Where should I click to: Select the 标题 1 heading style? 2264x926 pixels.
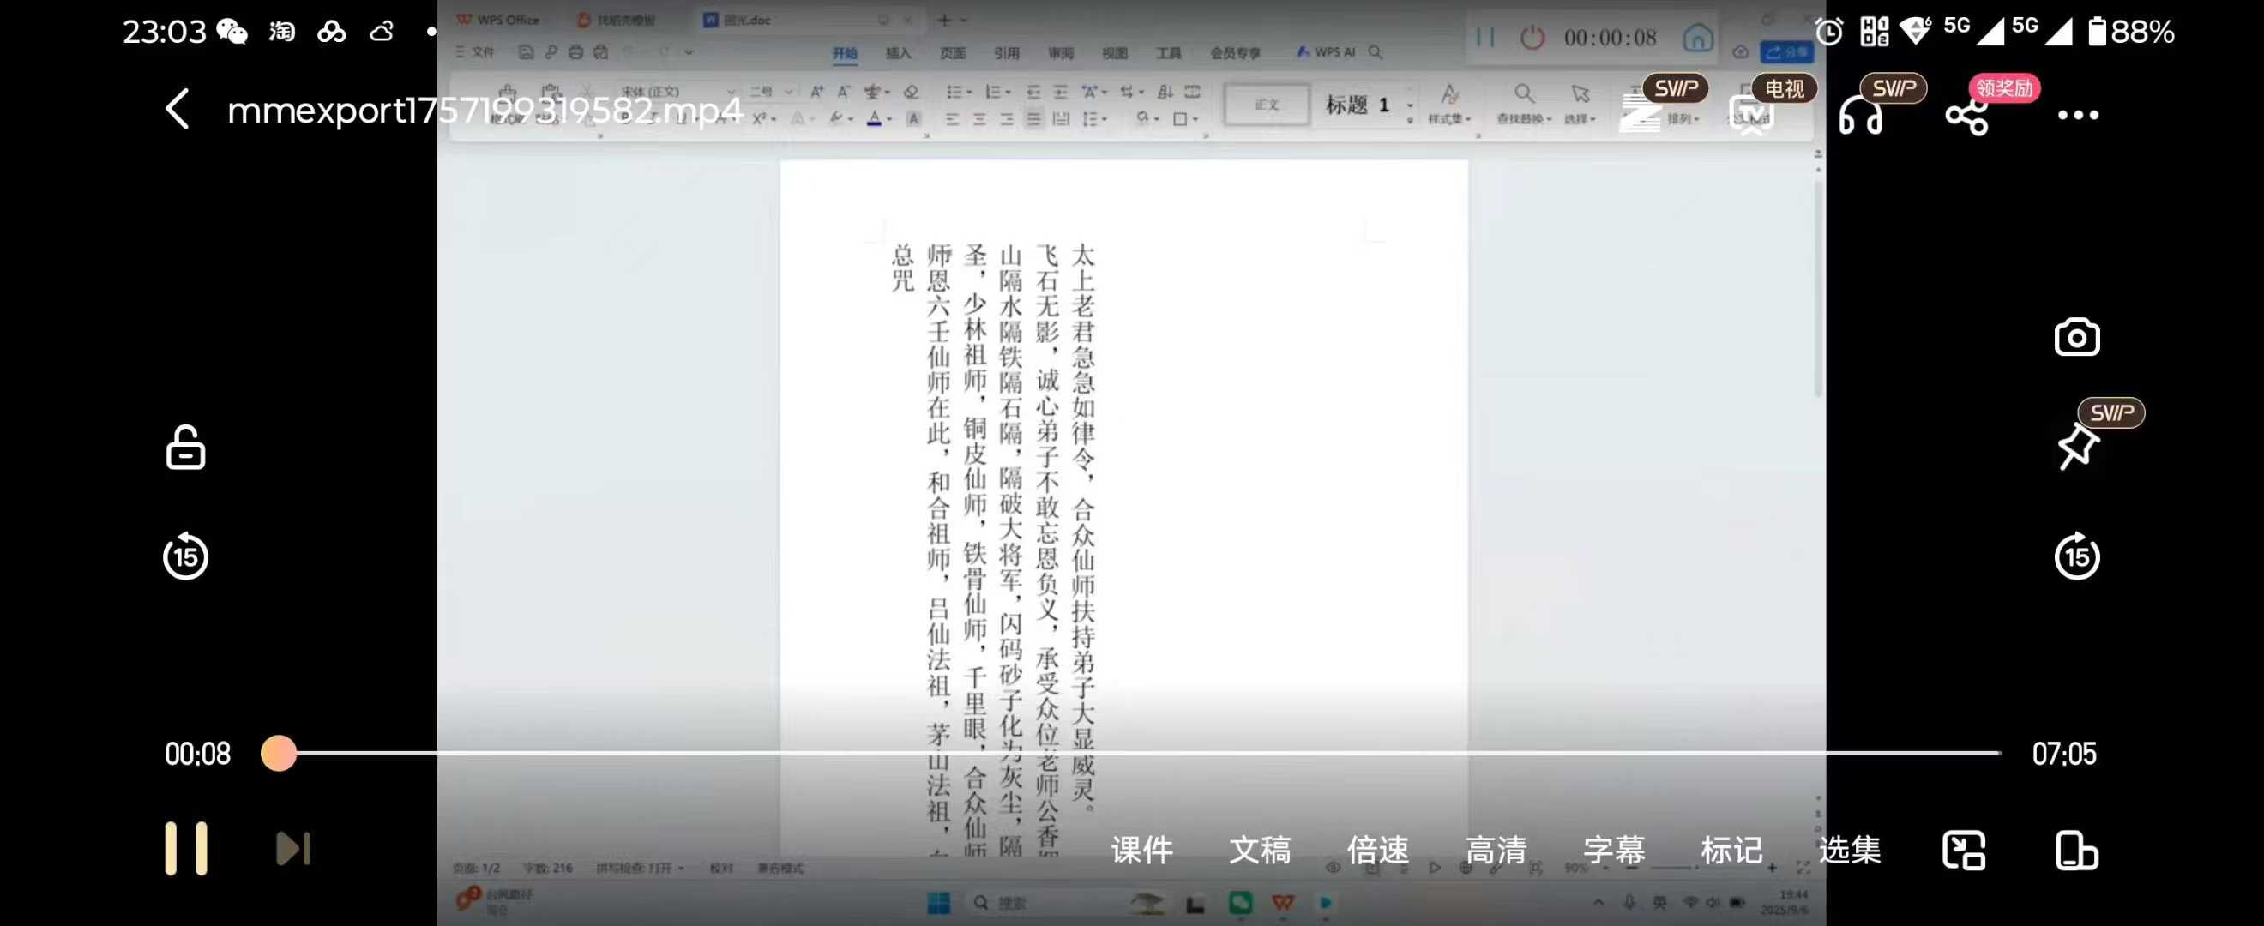(1357, 105)
